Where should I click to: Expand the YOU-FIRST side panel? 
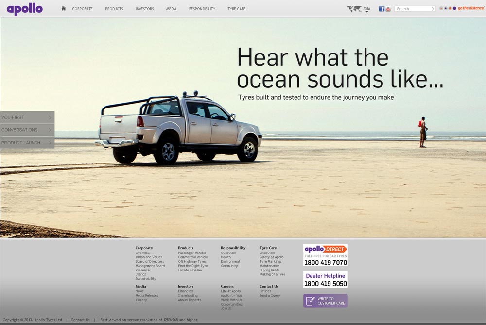coord(27,117)
